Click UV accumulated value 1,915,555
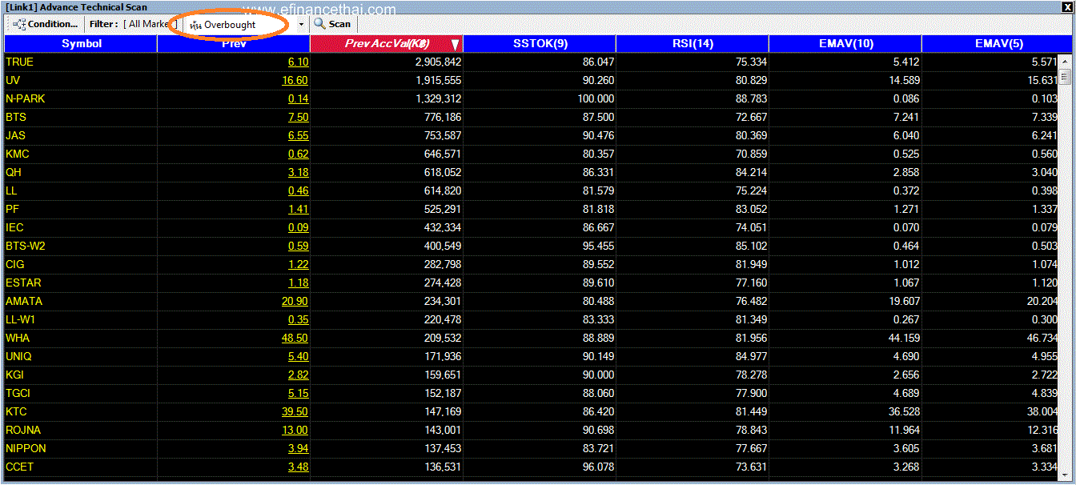1076x485 pixels. [438, 80]
